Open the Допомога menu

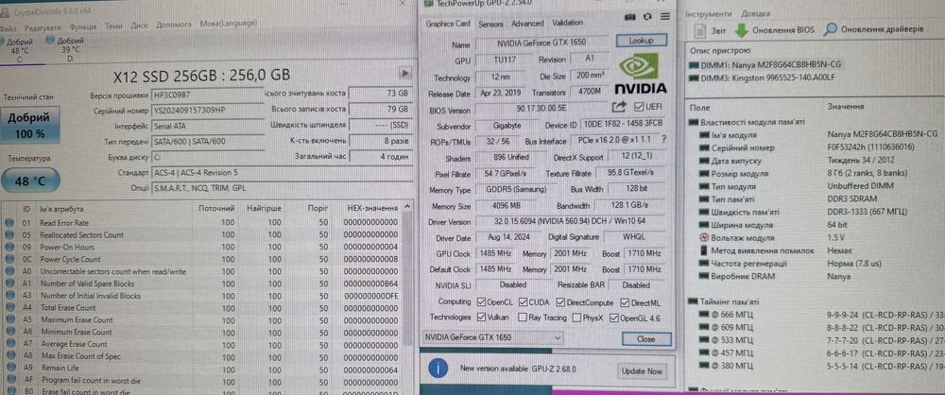tap(174, 26)
